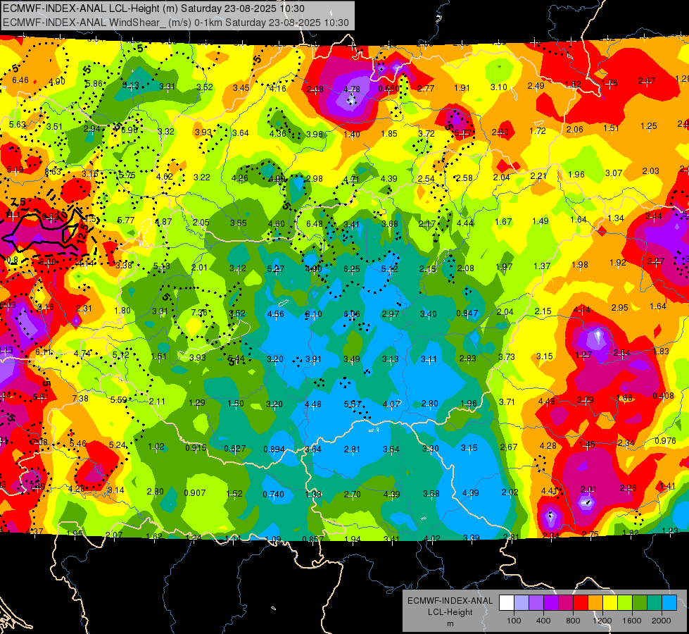
Task: Click the wind shear value 7.36
Action: click(199, 312)
